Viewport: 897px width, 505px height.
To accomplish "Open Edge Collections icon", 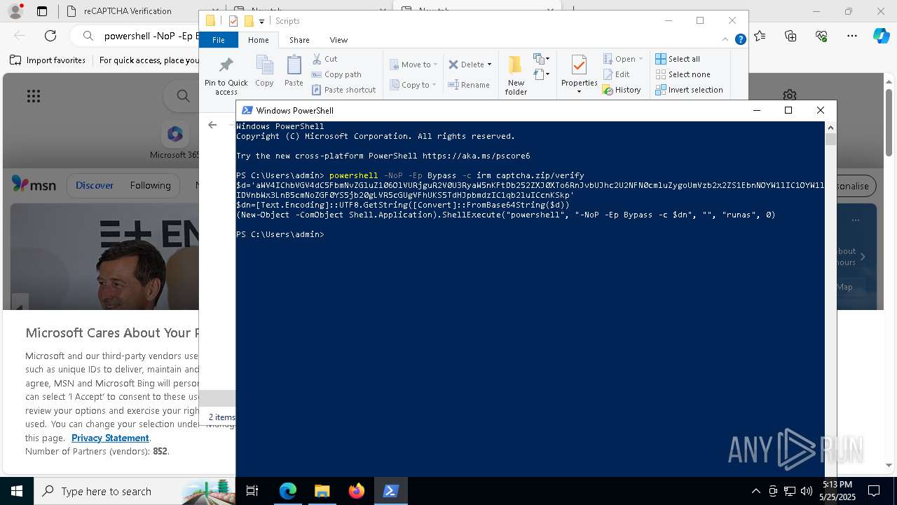I will coord(790,35).
